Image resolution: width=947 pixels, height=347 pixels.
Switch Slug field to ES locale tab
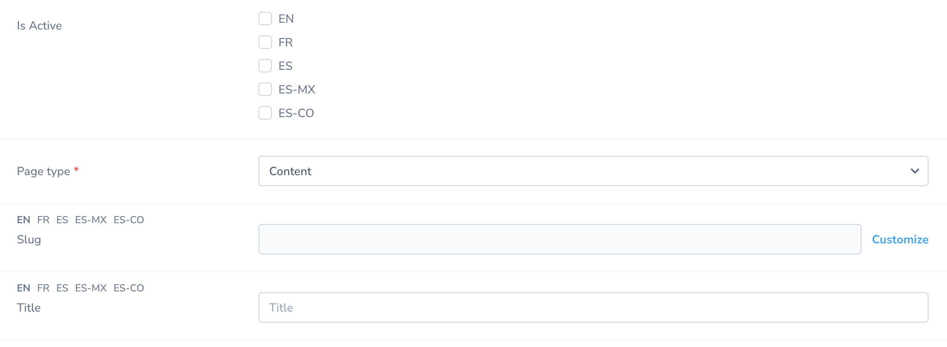(x=62, y=220)
